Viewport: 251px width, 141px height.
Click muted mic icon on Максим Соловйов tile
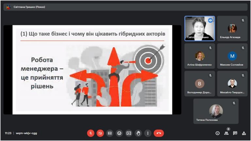pos(243,48)
